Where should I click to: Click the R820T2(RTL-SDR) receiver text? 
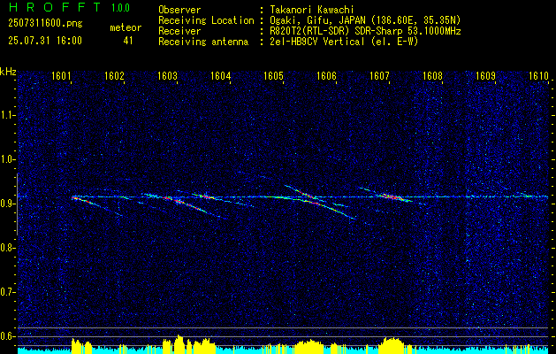pos(365,31)
